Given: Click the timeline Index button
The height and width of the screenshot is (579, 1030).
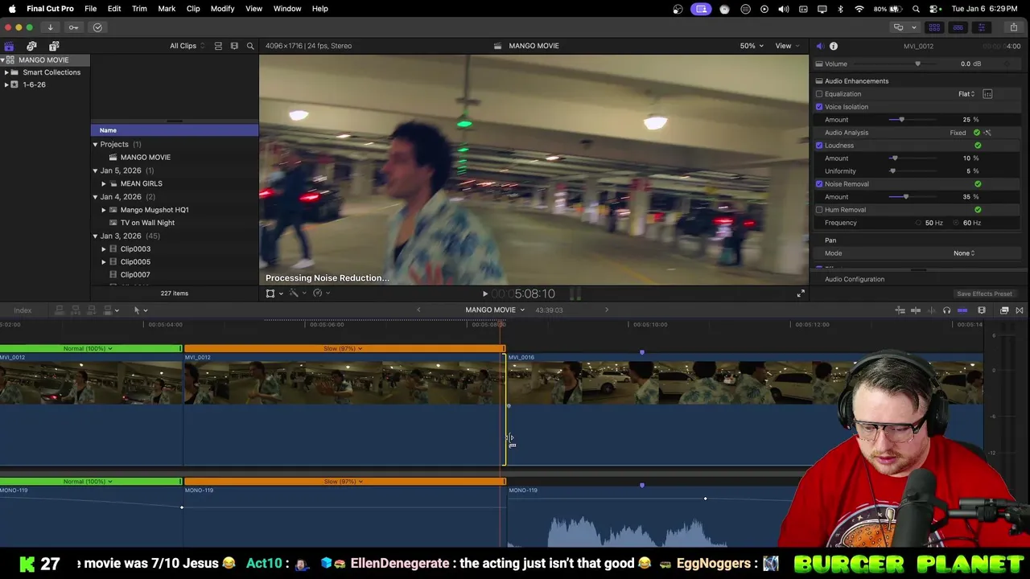Looking at the screenshot, I should (23, 310).
